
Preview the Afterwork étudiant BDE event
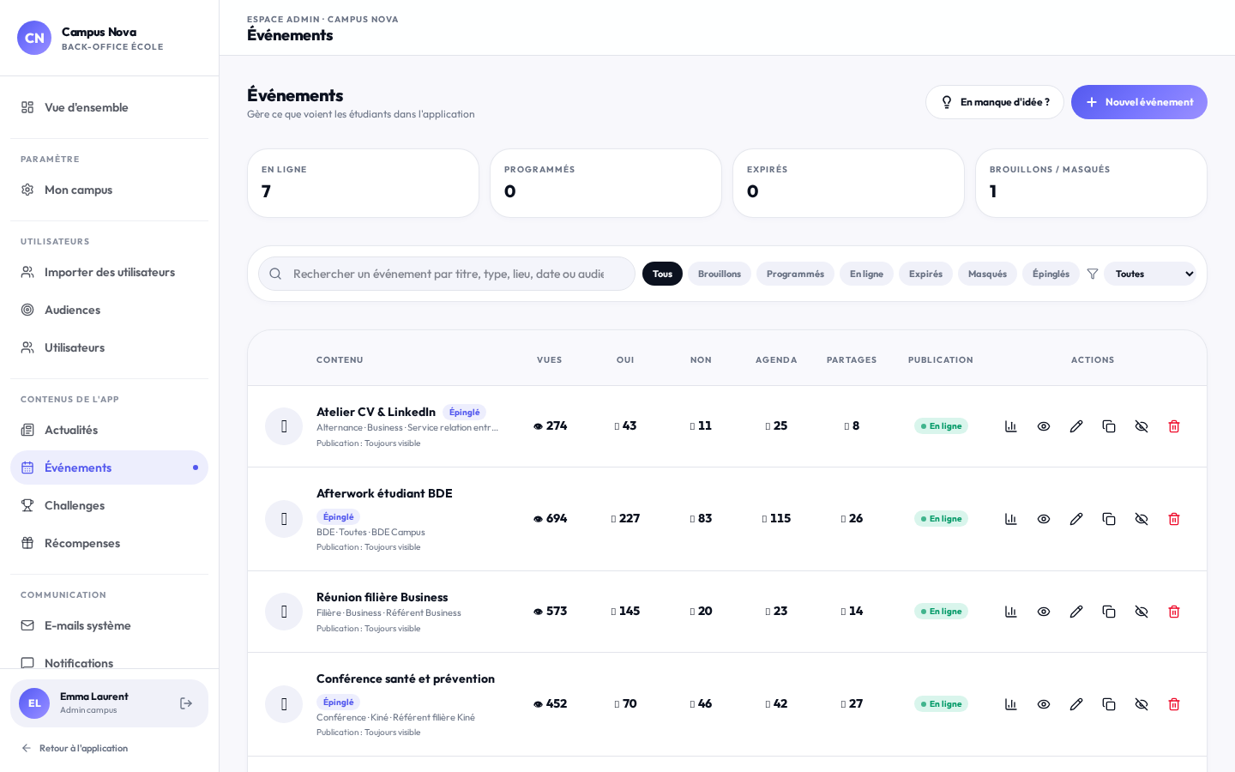1044,519
